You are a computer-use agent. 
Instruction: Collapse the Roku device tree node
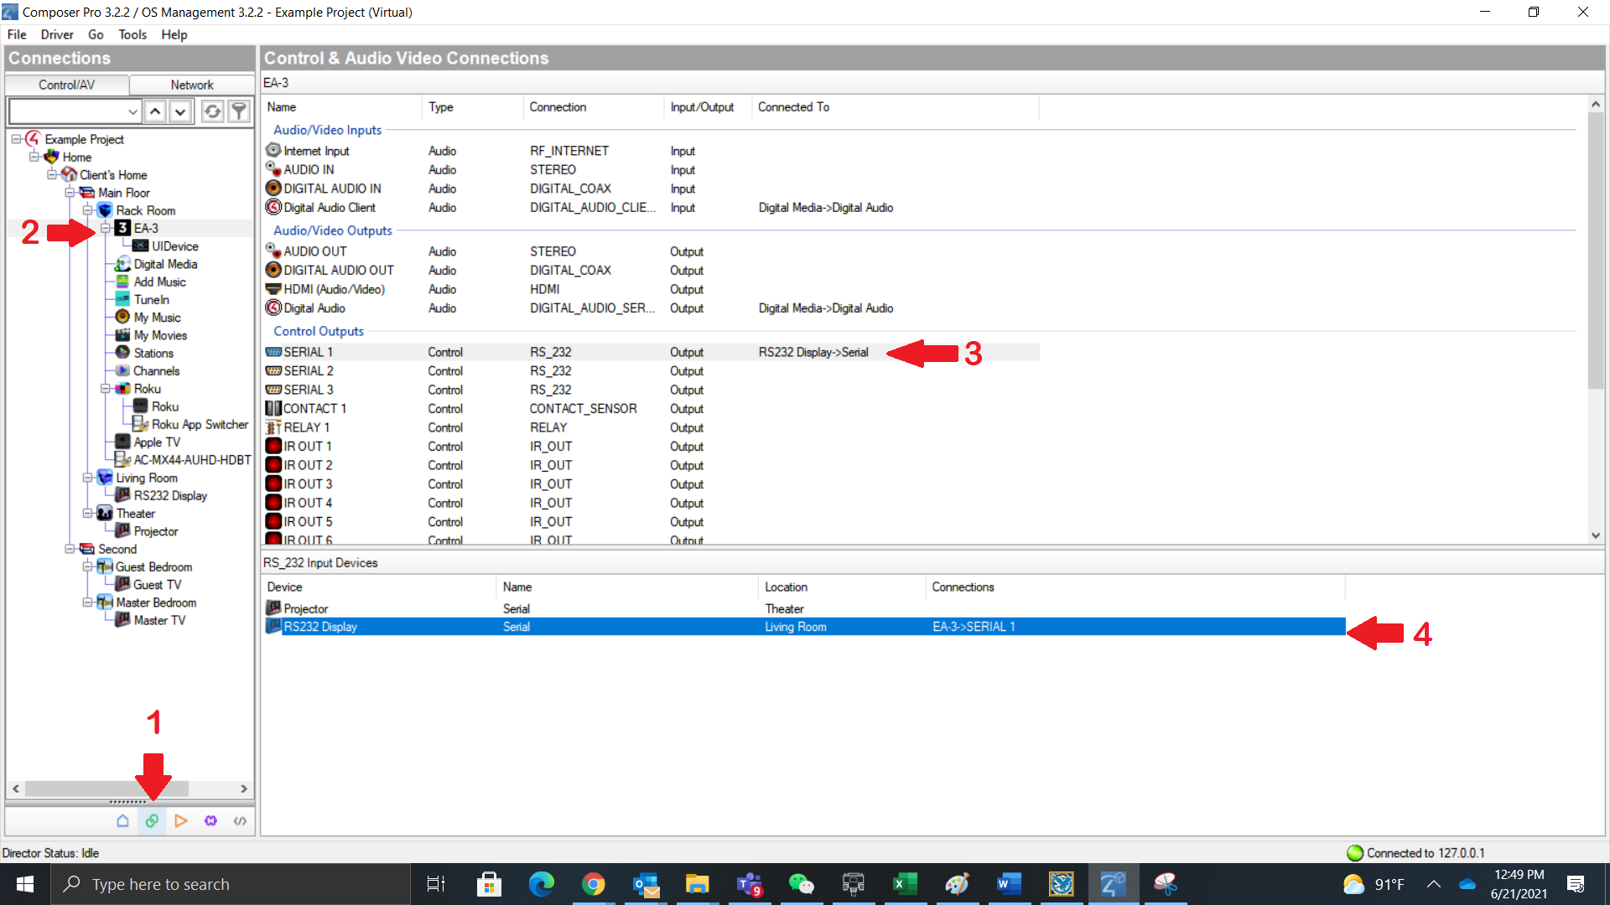click(x=106, y=389)
